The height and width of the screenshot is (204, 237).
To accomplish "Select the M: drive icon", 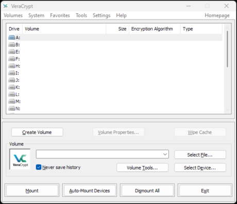I will click(x=12, y=102).
